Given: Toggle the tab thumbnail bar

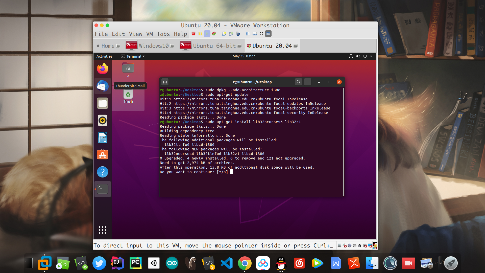Looking at the screenshot, I should pos(254,34).
